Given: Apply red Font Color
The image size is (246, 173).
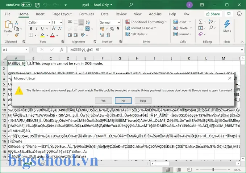Looking at the screenshot, I should tap(53, 35).
